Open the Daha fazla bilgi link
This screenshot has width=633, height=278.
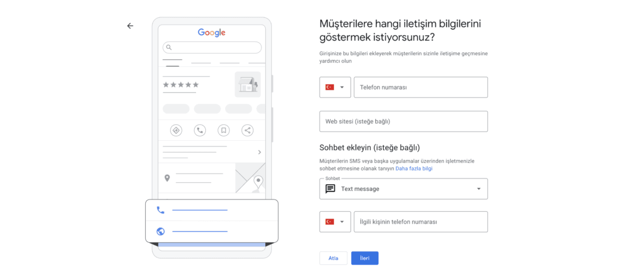point(414,168)
